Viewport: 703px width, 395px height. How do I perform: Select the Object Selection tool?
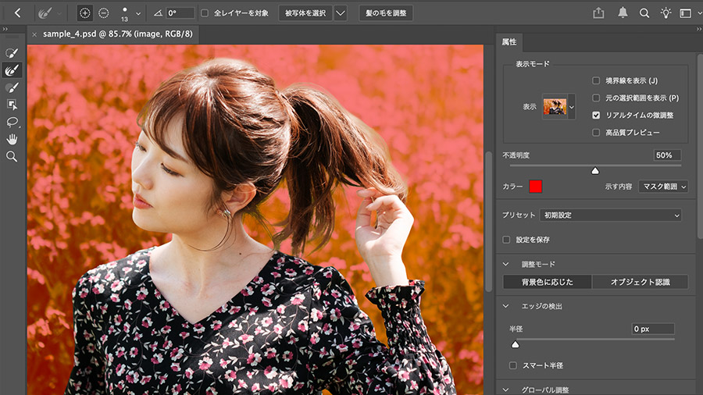[12, 105]
